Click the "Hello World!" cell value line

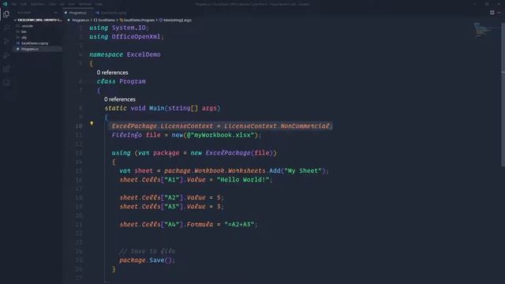coord(196,180)
